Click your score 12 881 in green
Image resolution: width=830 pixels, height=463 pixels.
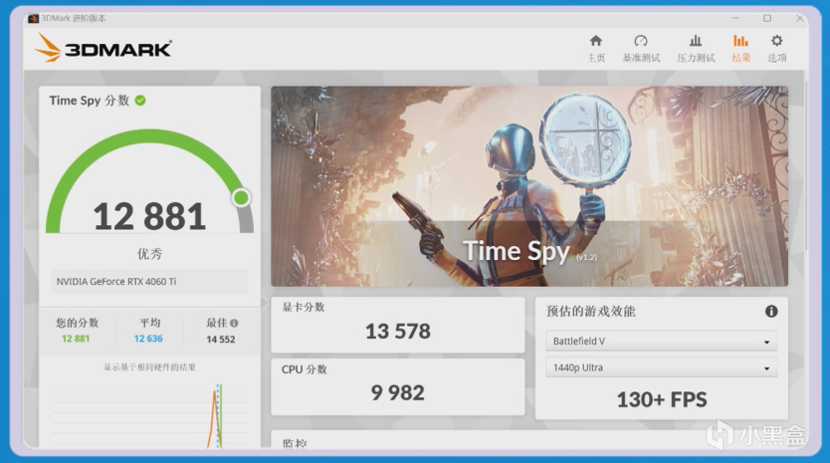tap(76, 339)
